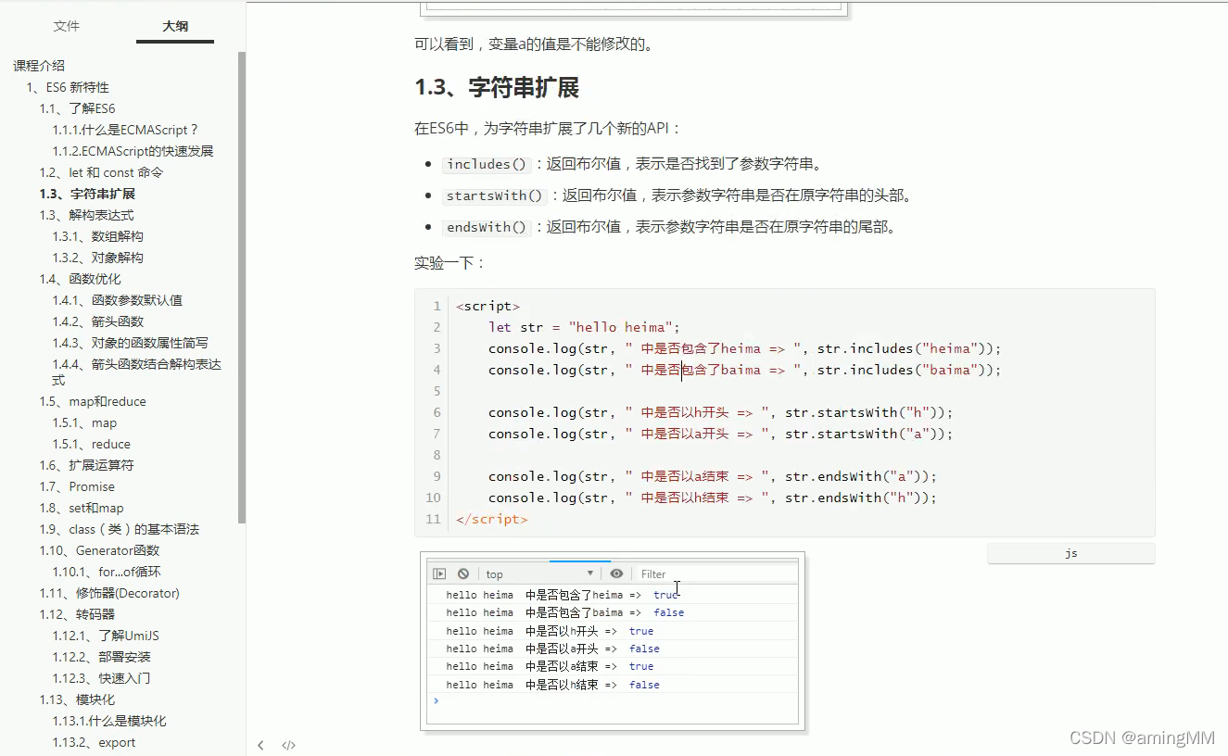
Task: Open 1.3.1、数组解构 section
Action: pyautogui.click(x=98, y=236)
